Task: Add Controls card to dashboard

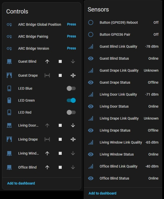Action: tap(21, 183)
